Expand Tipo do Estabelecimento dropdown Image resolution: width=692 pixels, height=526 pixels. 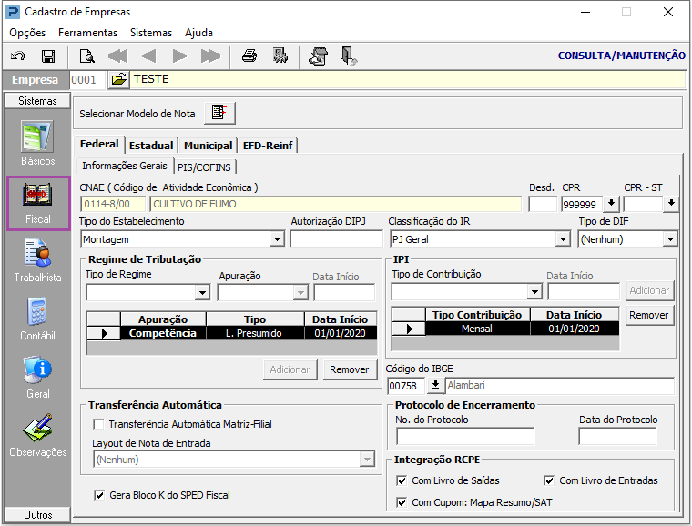click(x=277, y=239)
